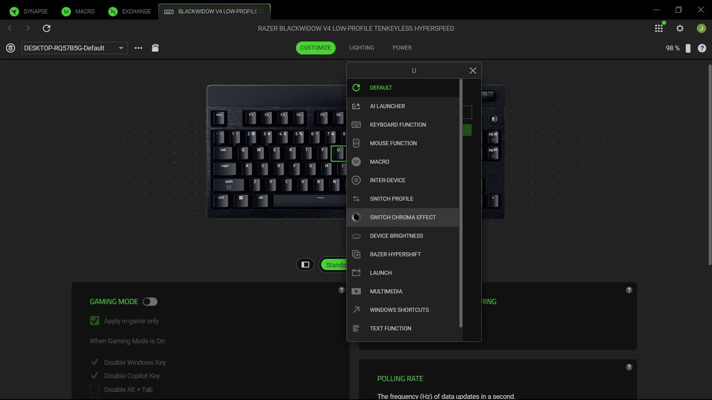Image resolution: width=712 pixels, height=400 pixels.
Task: Toggle the keyboard side view button
Action: [x=305, y=264]
